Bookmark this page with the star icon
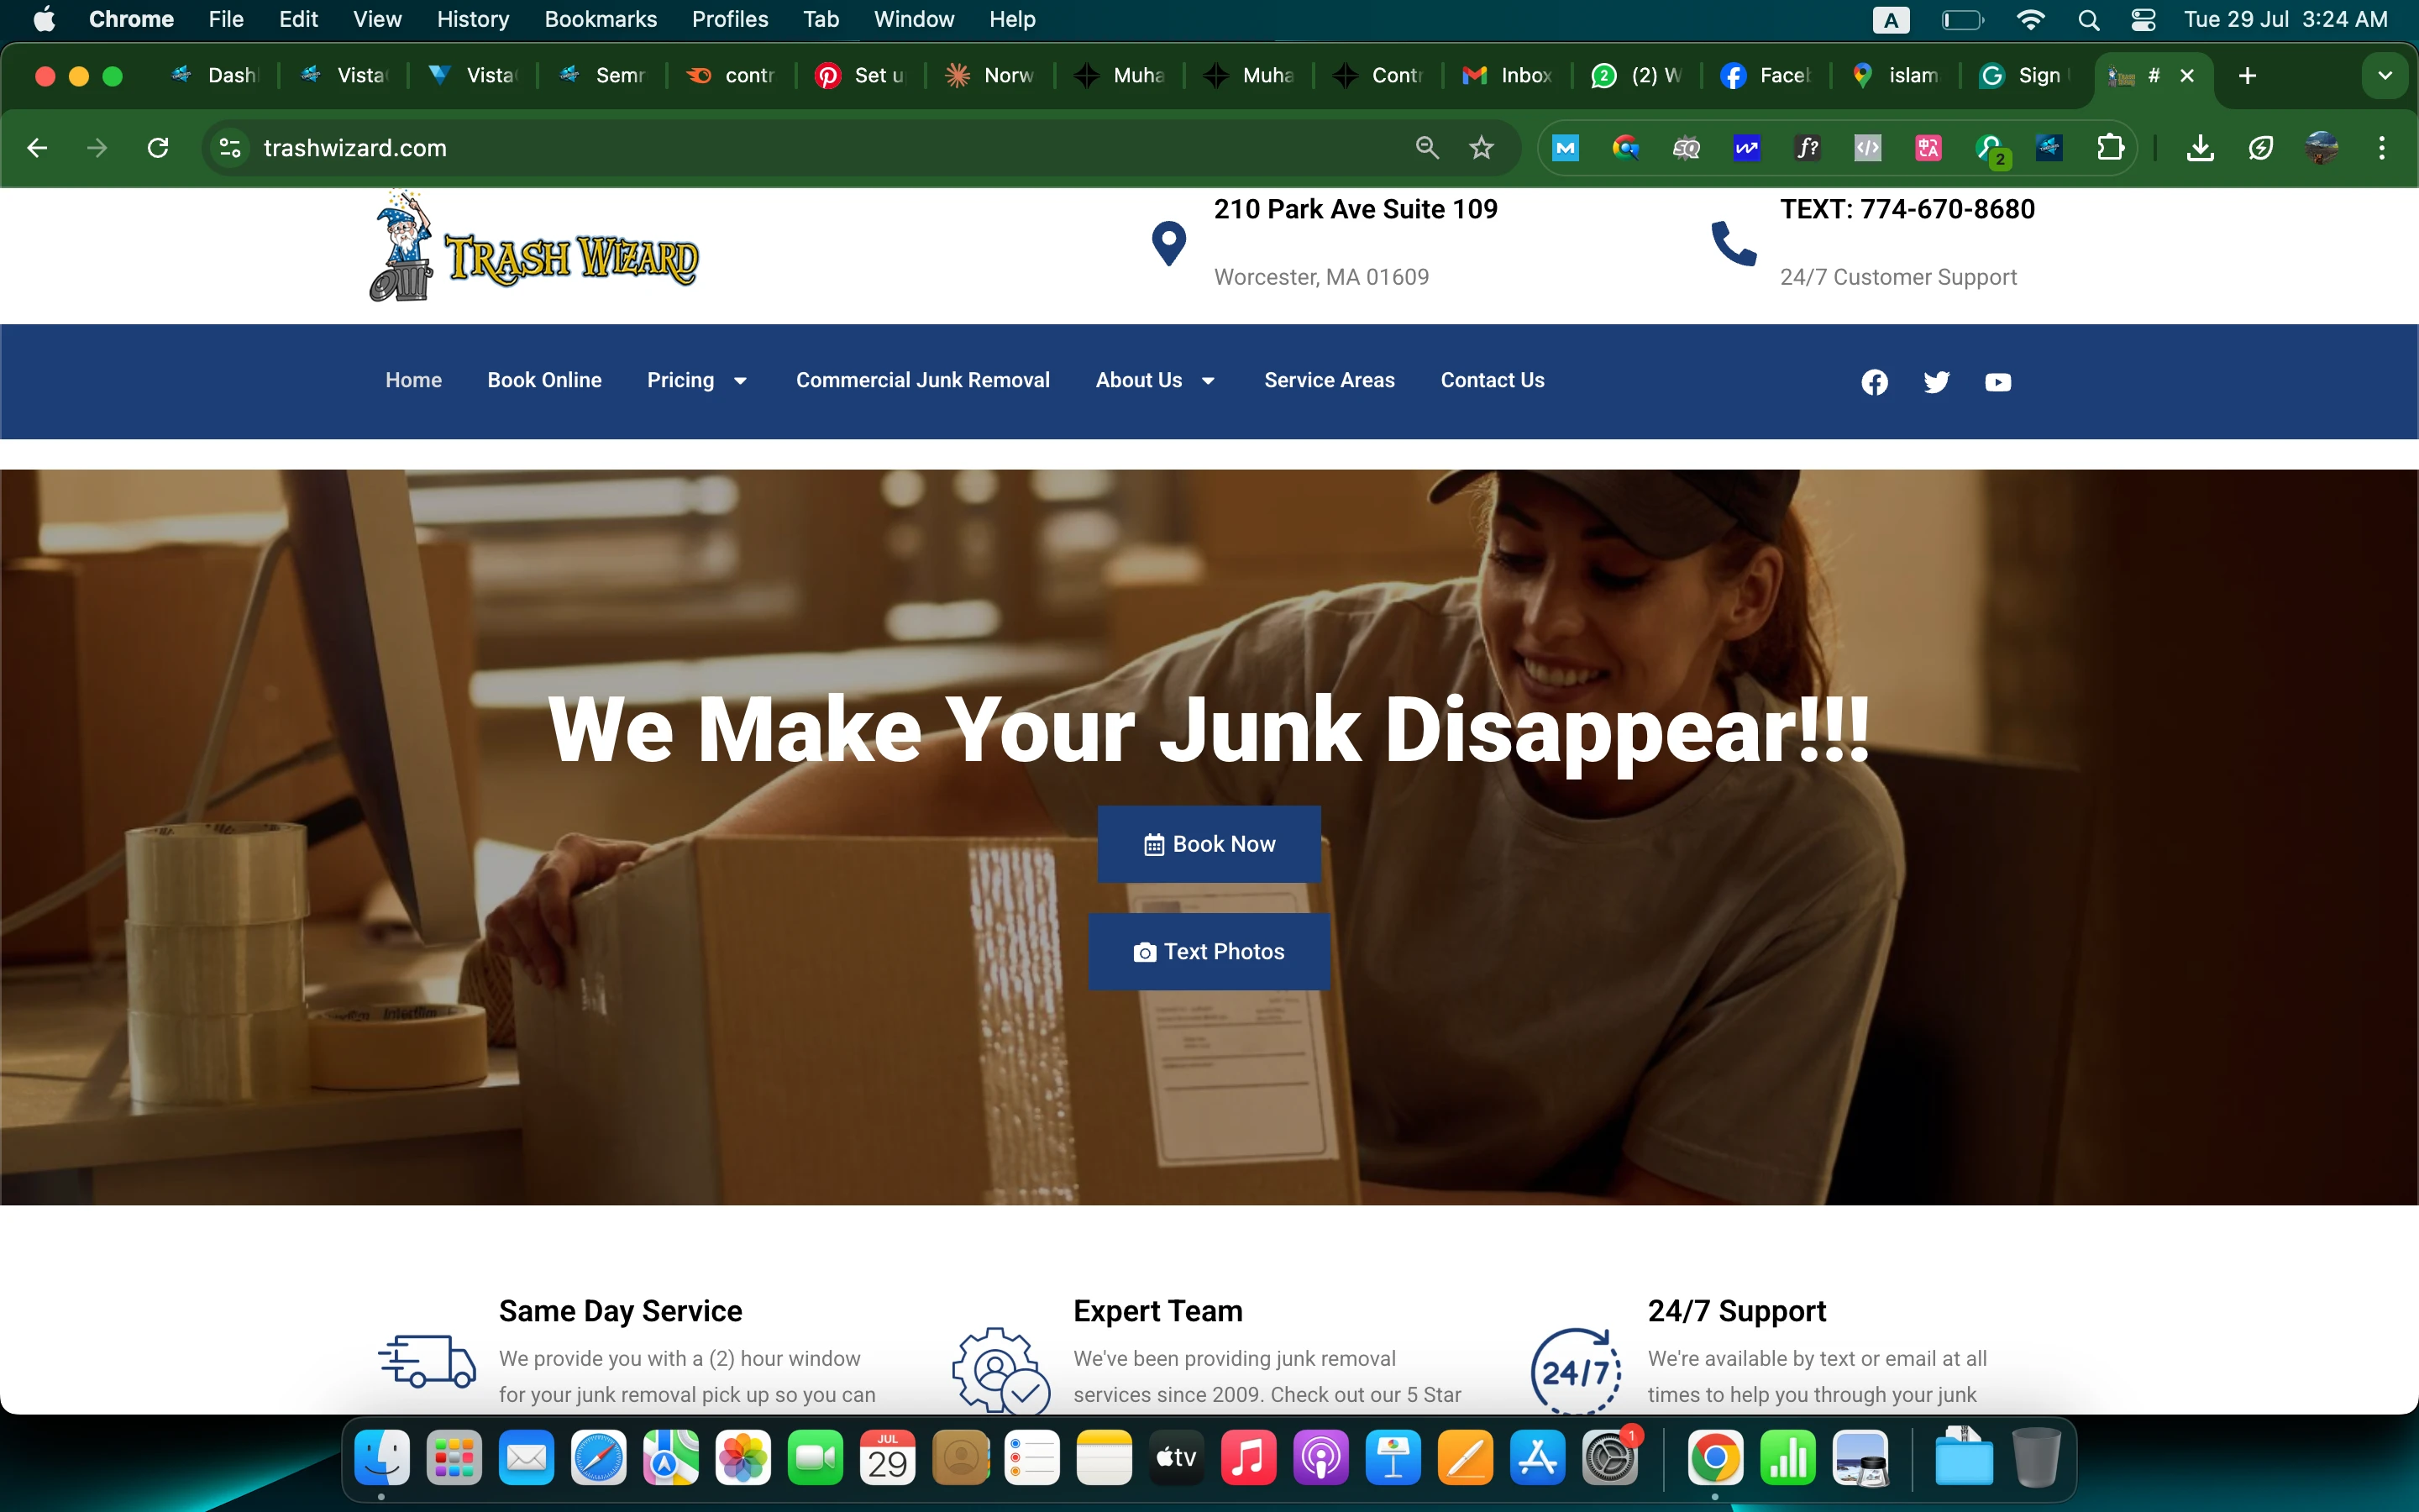 (x=1482, y=148)
